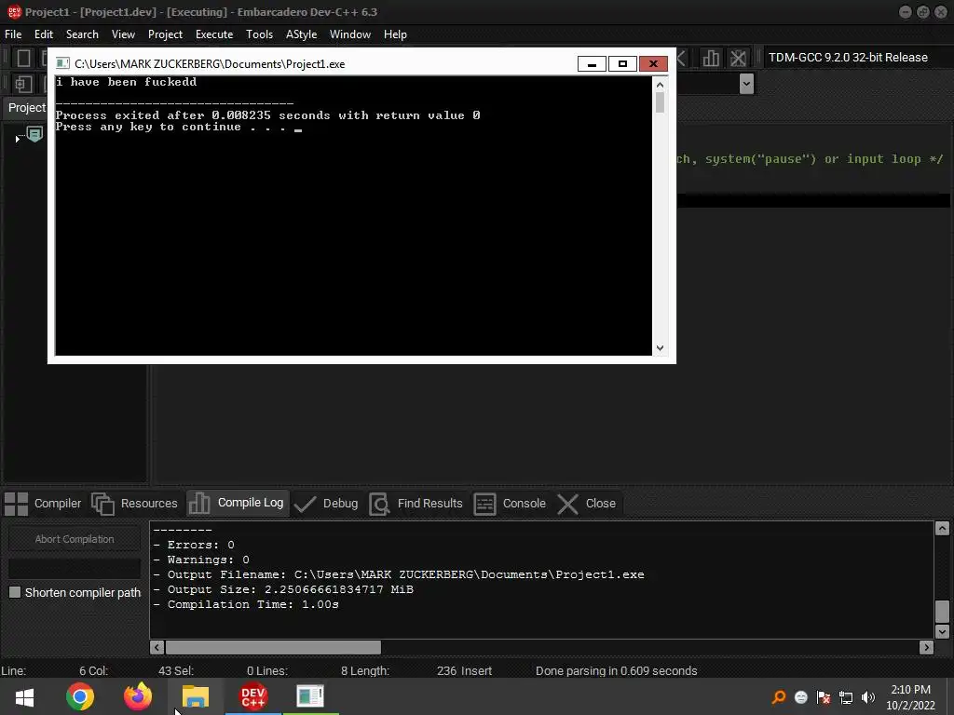The image size is (954, 715).
Task: Launch Google Chrome from the taskbar
Action: click(x=80, y=696)
